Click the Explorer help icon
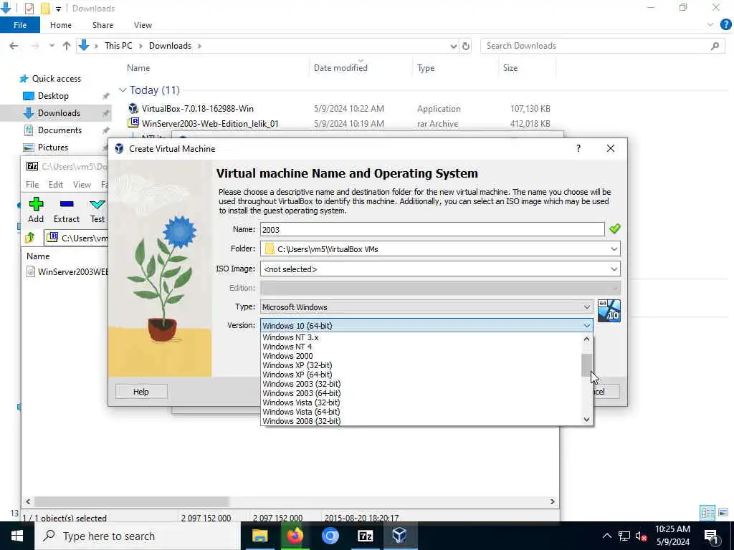734x550 pixels. [x=725, y=25]
